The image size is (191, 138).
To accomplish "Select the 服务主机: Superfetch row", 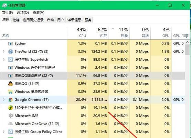I will pyautogui.click(x=93, y=60).
